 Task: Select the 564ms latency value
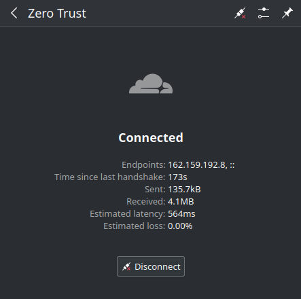pos(181,213)
